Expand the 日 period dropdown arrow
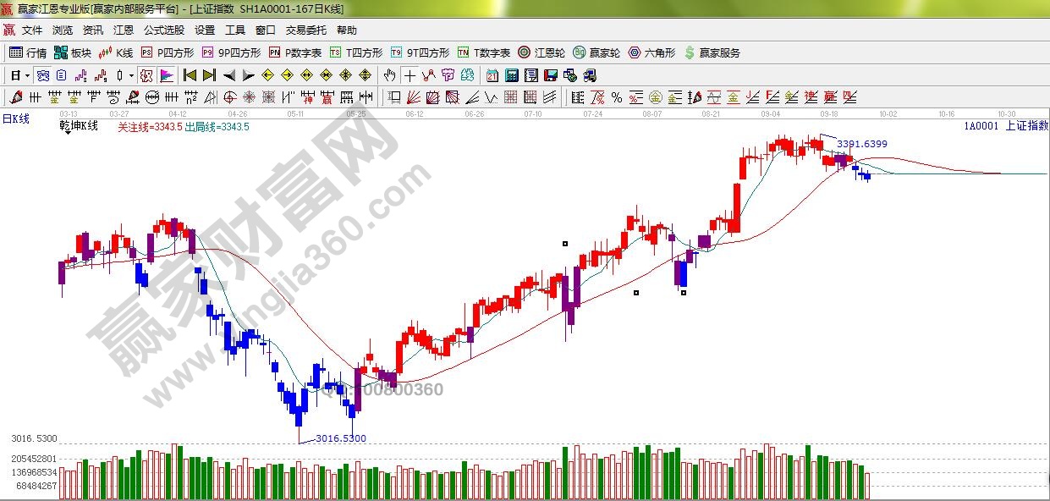Screen dimensions: 1050x501 27,75
